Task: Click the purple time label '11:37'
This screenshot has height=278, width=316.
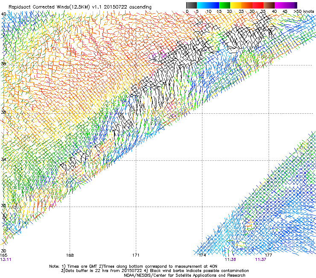Action: (260, 260)
